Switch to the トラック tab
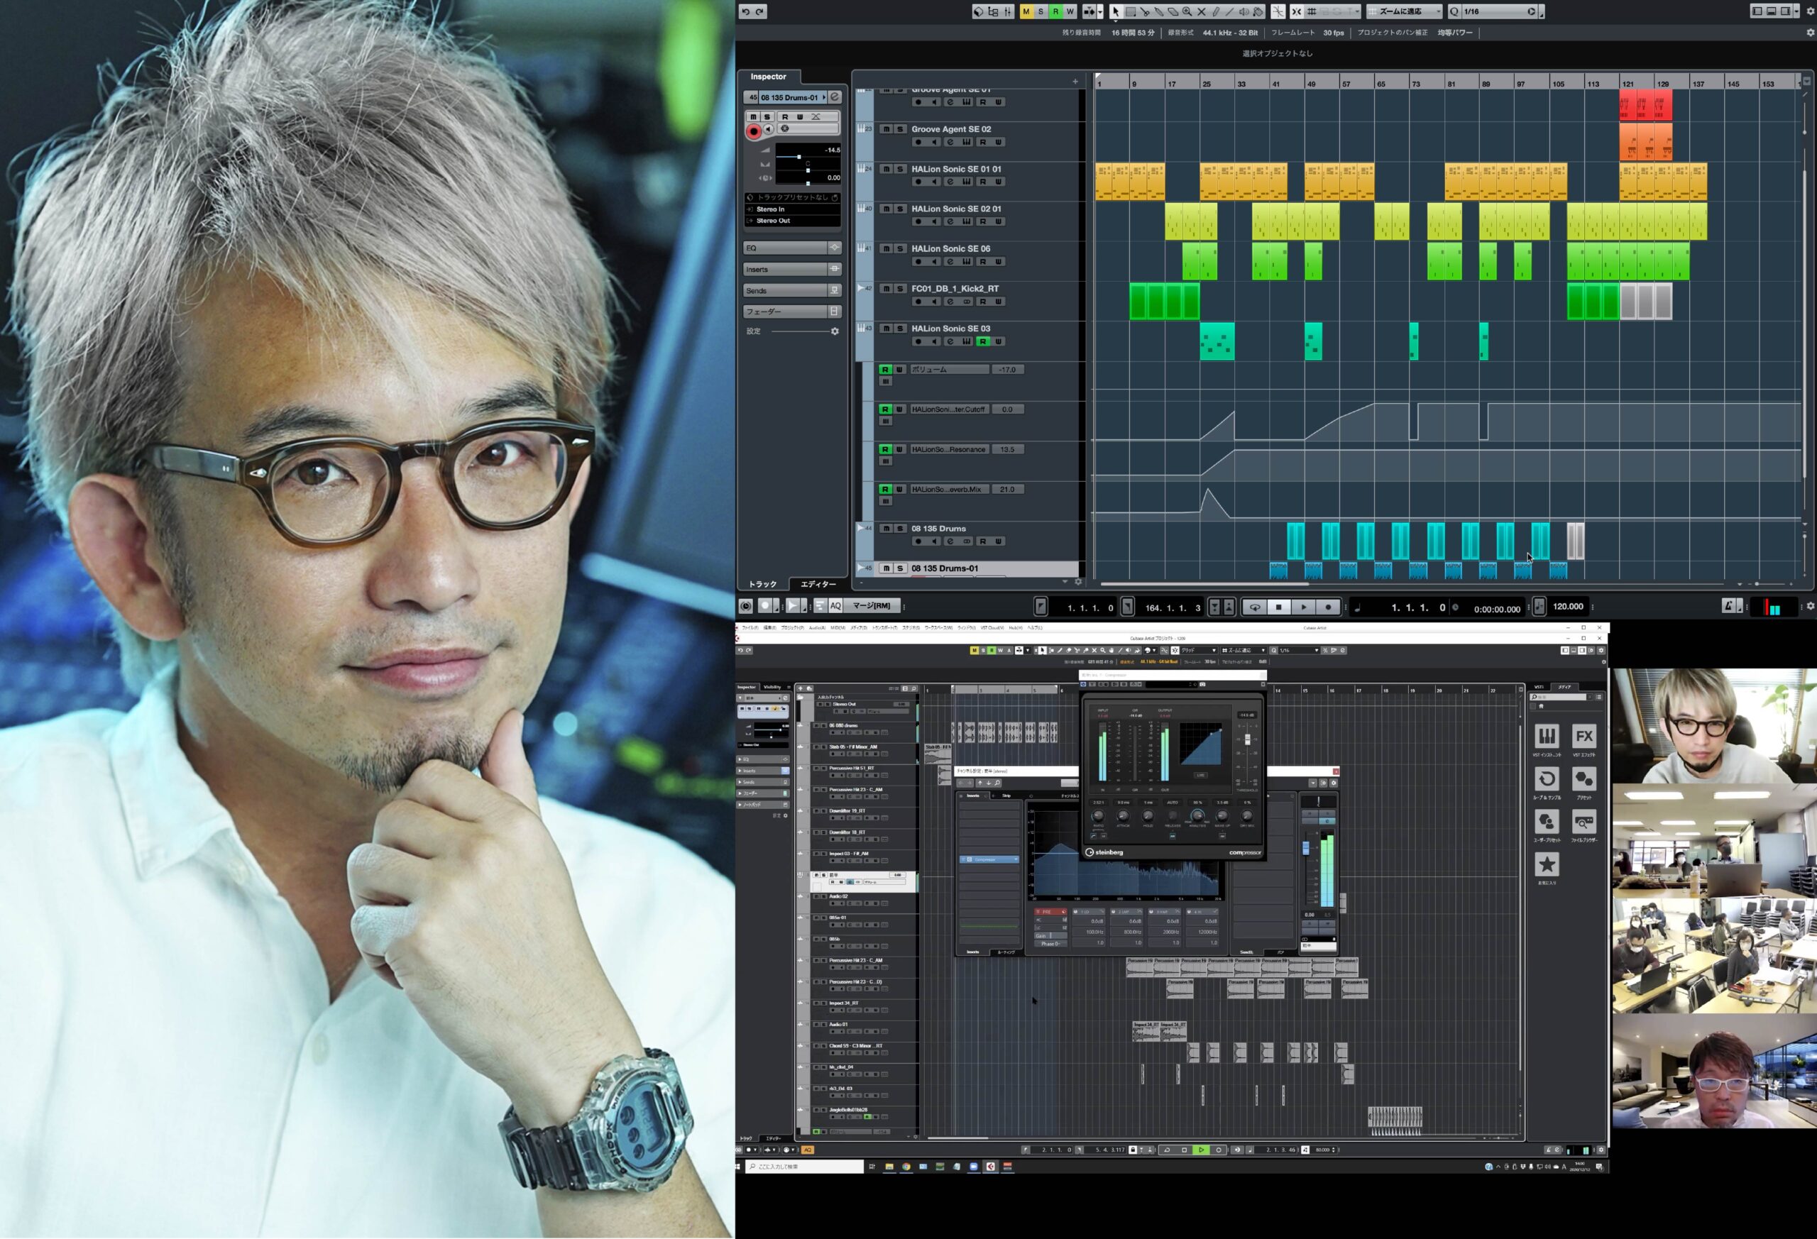The width and height of the screenshot is (1817, 1239). [x=762, y=585]
